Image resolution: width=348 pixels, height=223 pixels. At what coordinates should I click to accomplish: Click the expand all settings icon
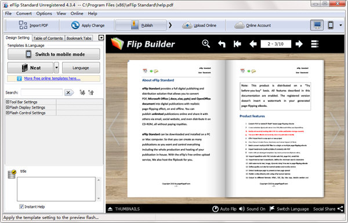pos(82,92)
